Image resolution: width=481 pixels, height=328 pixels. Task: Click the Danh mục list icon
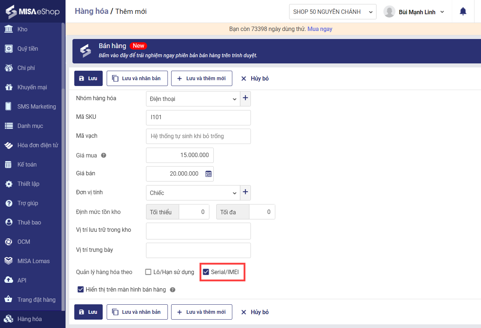pyautogui.click(x=9, y=126)
